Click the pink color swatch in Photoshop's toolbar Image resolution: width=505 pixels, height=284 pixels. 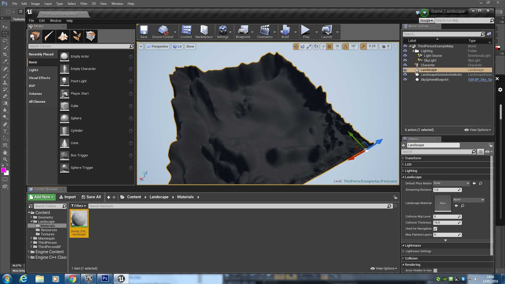point(4,170)
